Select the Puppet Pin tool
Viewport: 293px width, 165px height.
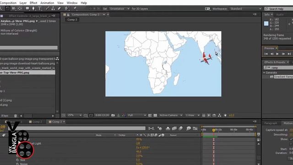[75, 8]
